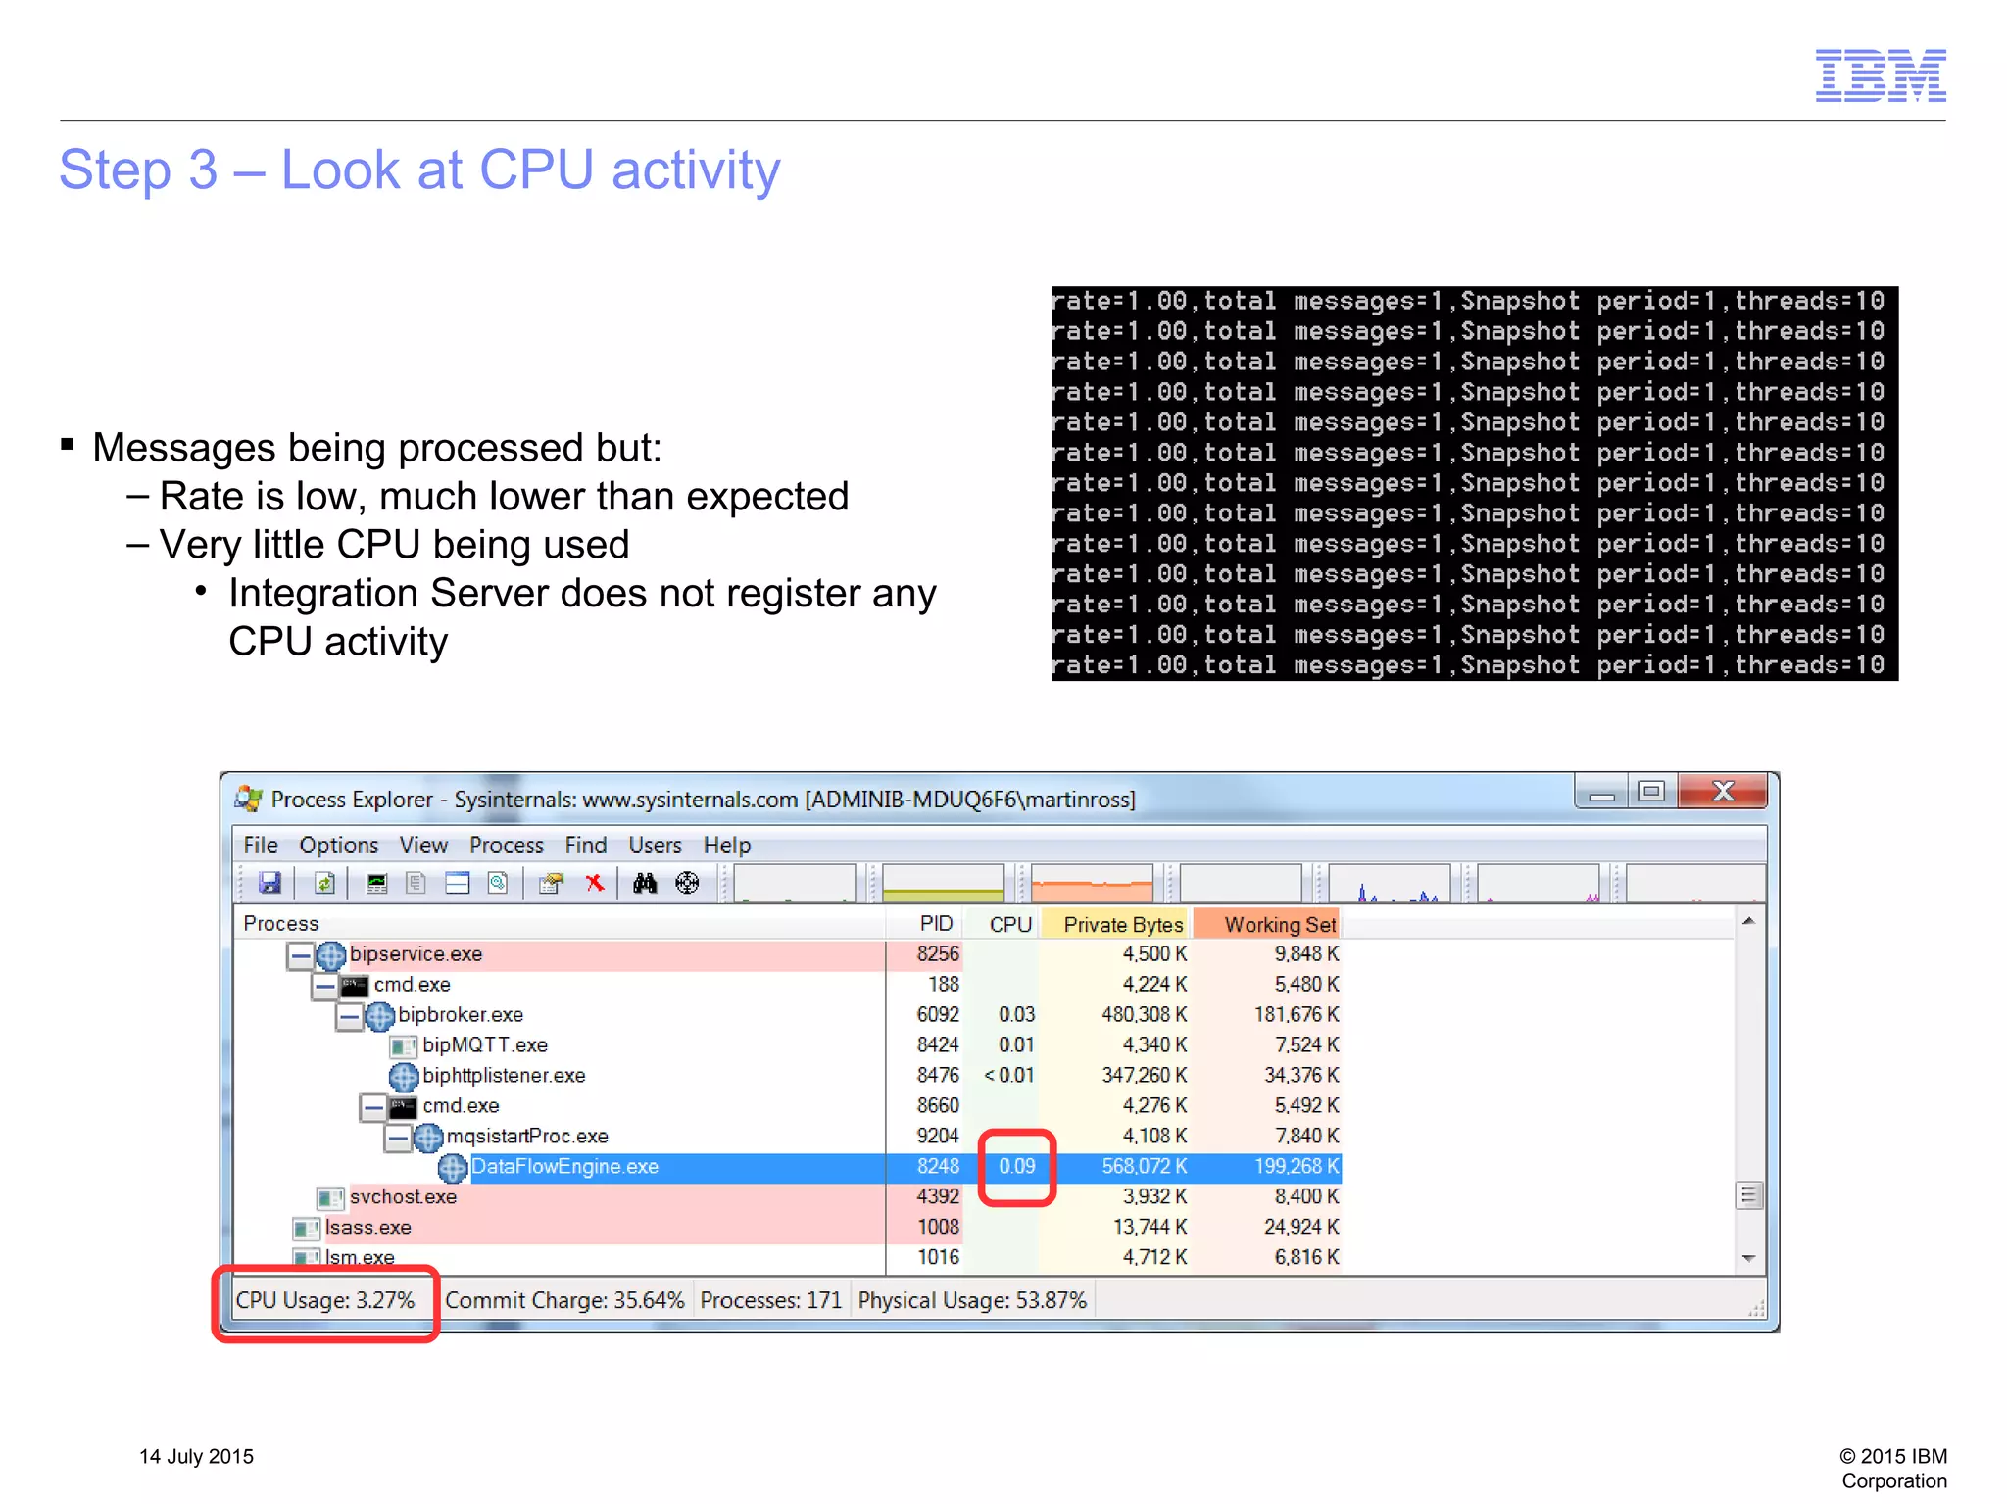Collapse the mqsistartProc.exe tree node
The image size is (2007, 1504).
[x=397, y=1138]
